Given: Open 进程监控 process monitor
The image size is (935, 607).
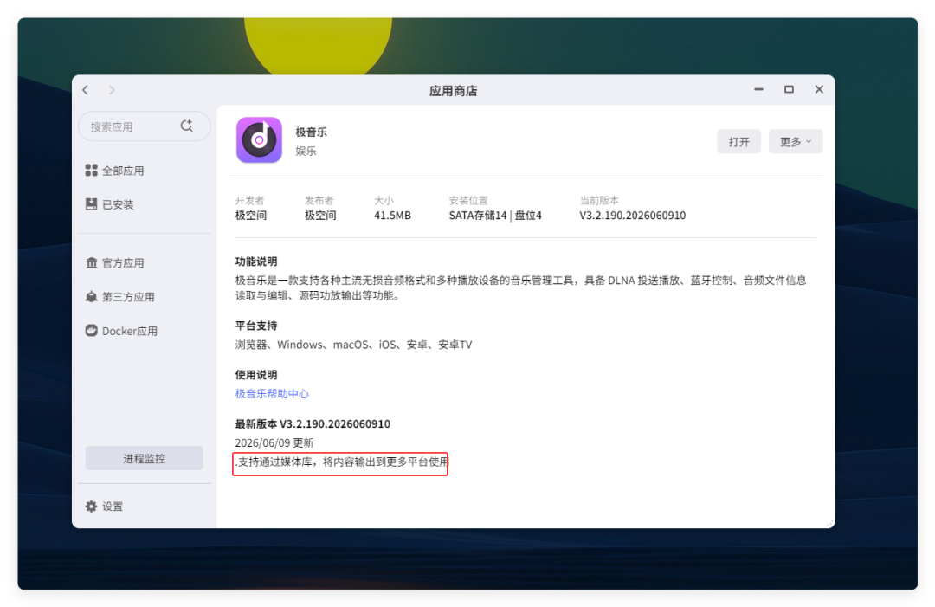Looking at the screenshot, I should 145,458.
